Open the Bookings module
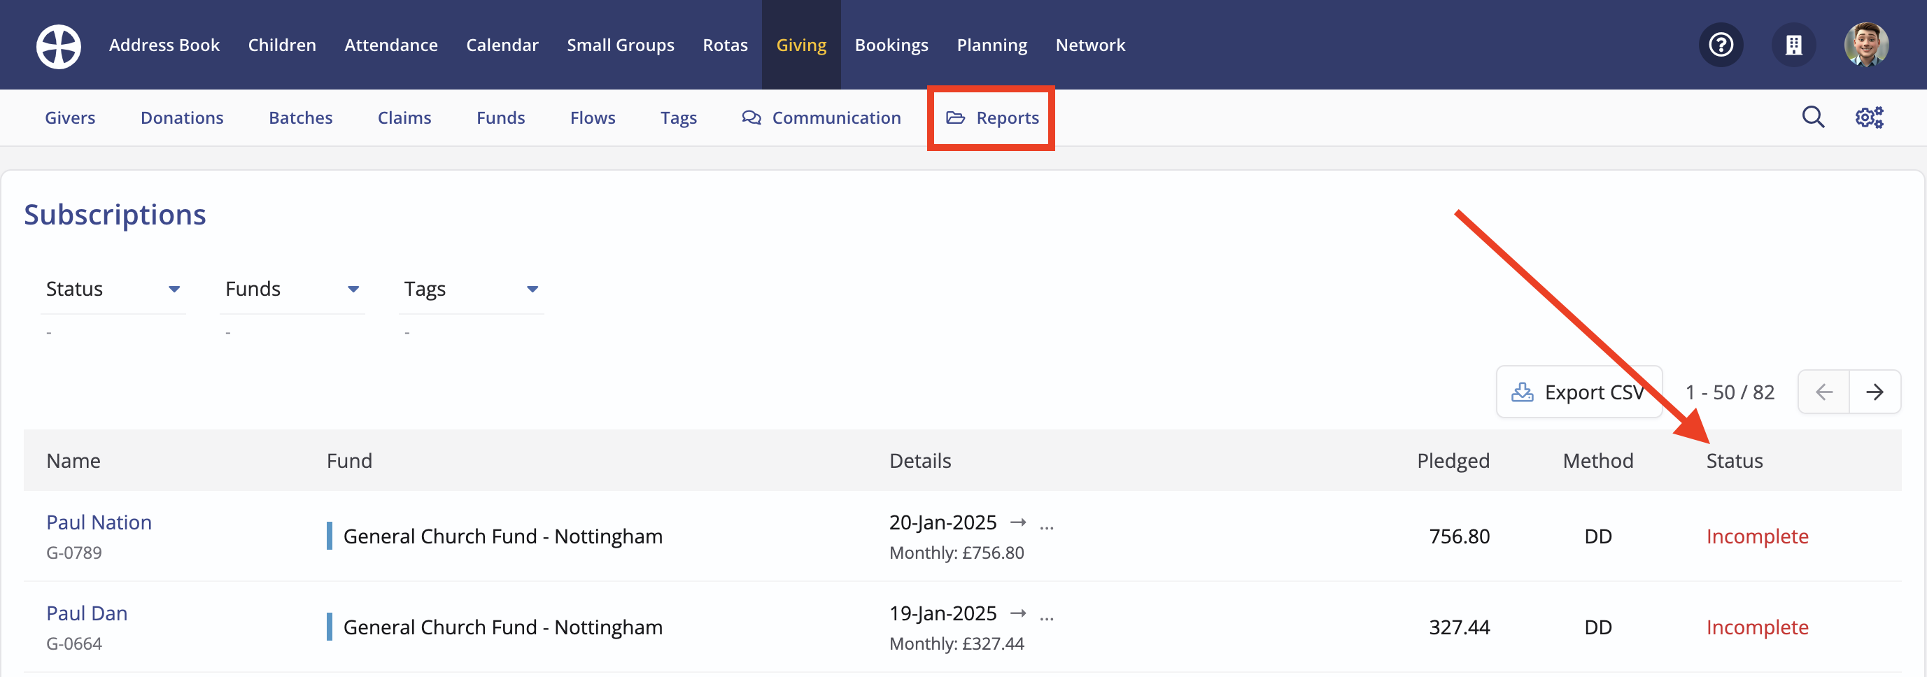1927x677 pixels. (891, 45)
